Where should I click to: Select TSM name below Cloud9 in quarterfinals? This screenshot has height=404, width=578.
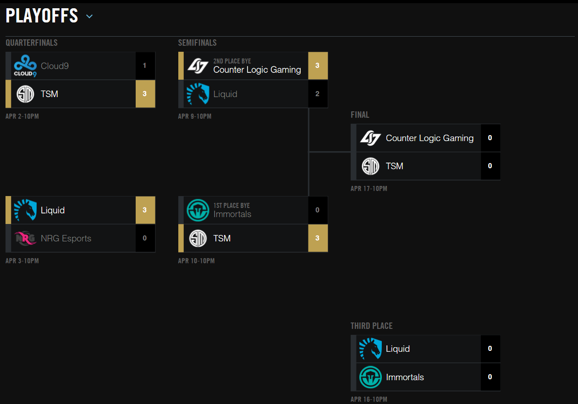(x=50, y=94)
